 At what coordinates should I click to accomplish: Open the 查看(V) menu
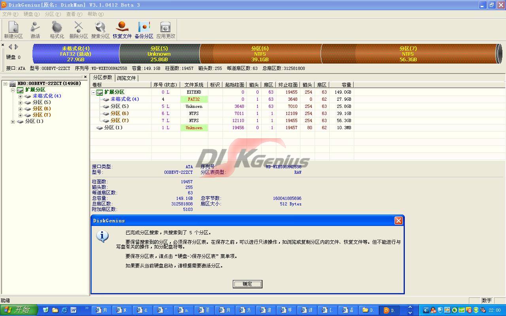tap(74, 14)
